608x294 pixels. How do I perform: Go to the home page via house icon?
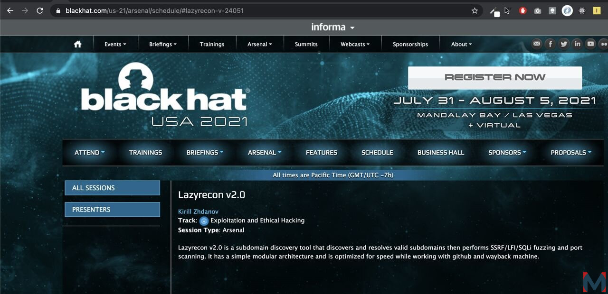coord(78,44)
